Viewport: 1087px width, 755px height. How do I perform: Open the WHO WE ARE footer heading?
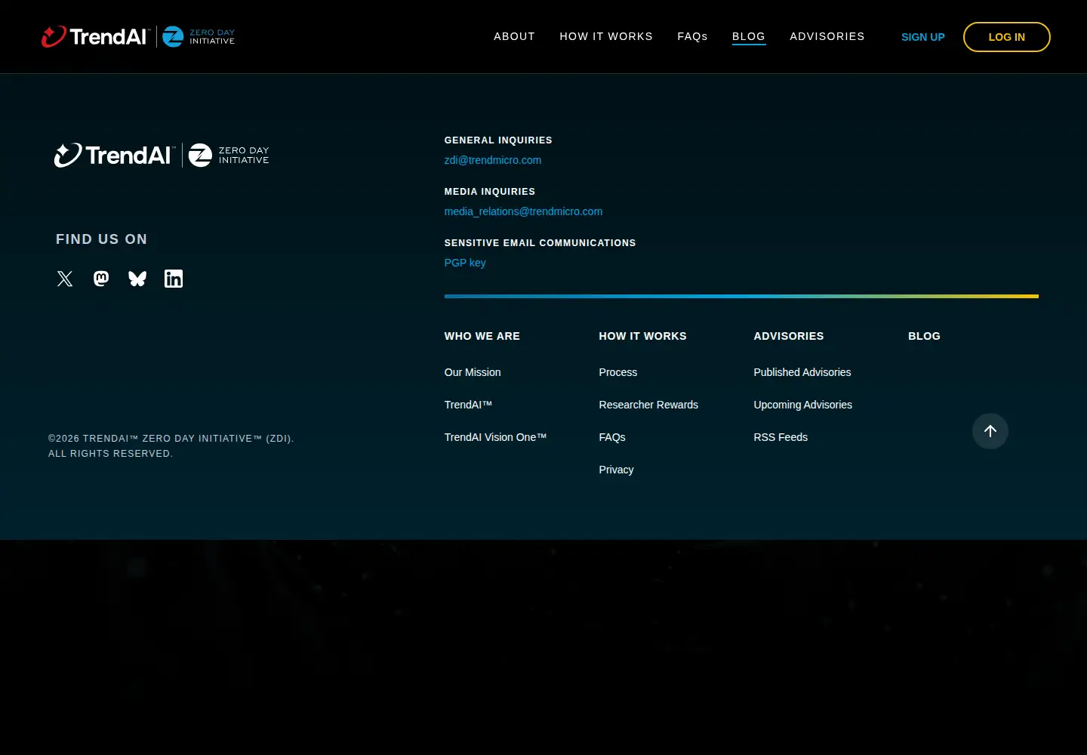coord(482,336)
